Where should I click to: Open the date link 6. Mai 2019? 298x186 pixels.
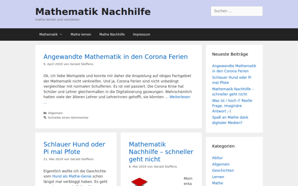click(138, 167)
